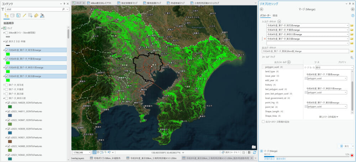Click 選択フィーチャ selected features count
Image resolution: width=356 pixels, height=162 pixels.
[x=230, y=152]
